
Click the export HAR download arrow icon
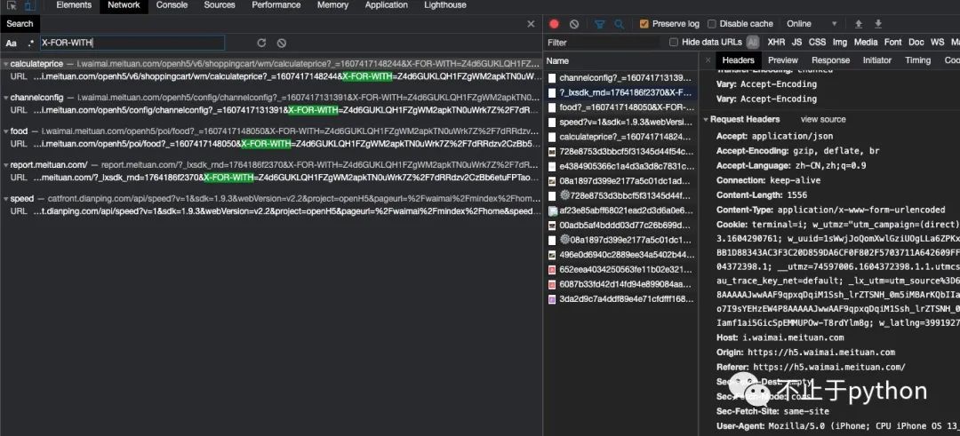[878, 24]
